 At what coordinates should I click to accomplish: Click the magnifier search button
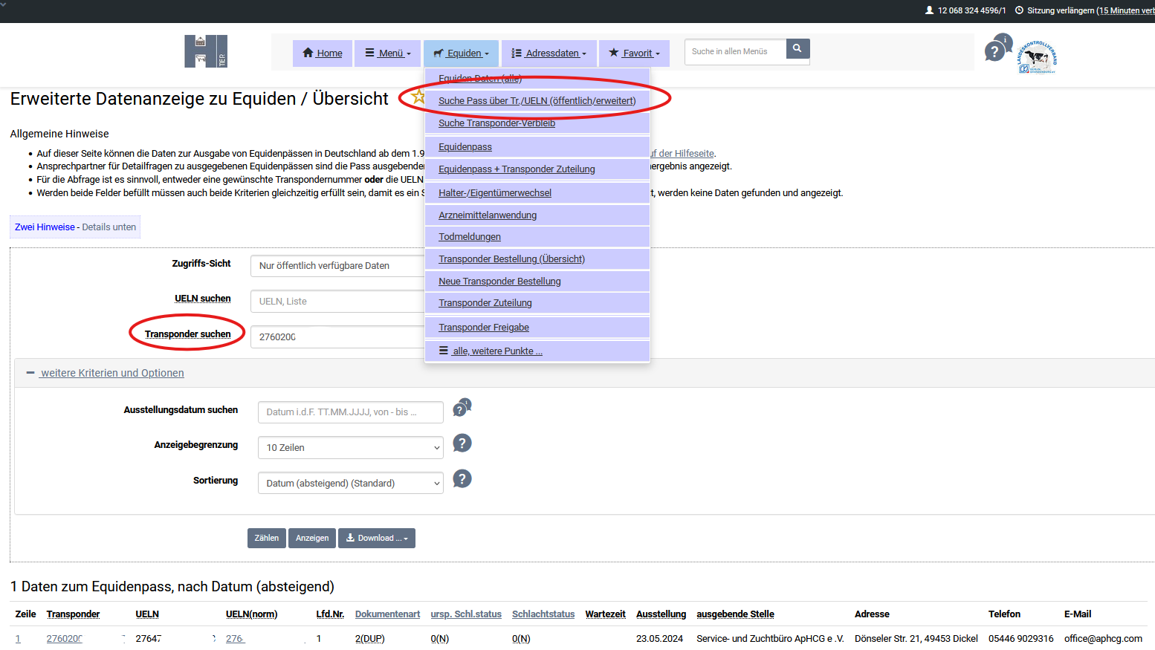797,49
